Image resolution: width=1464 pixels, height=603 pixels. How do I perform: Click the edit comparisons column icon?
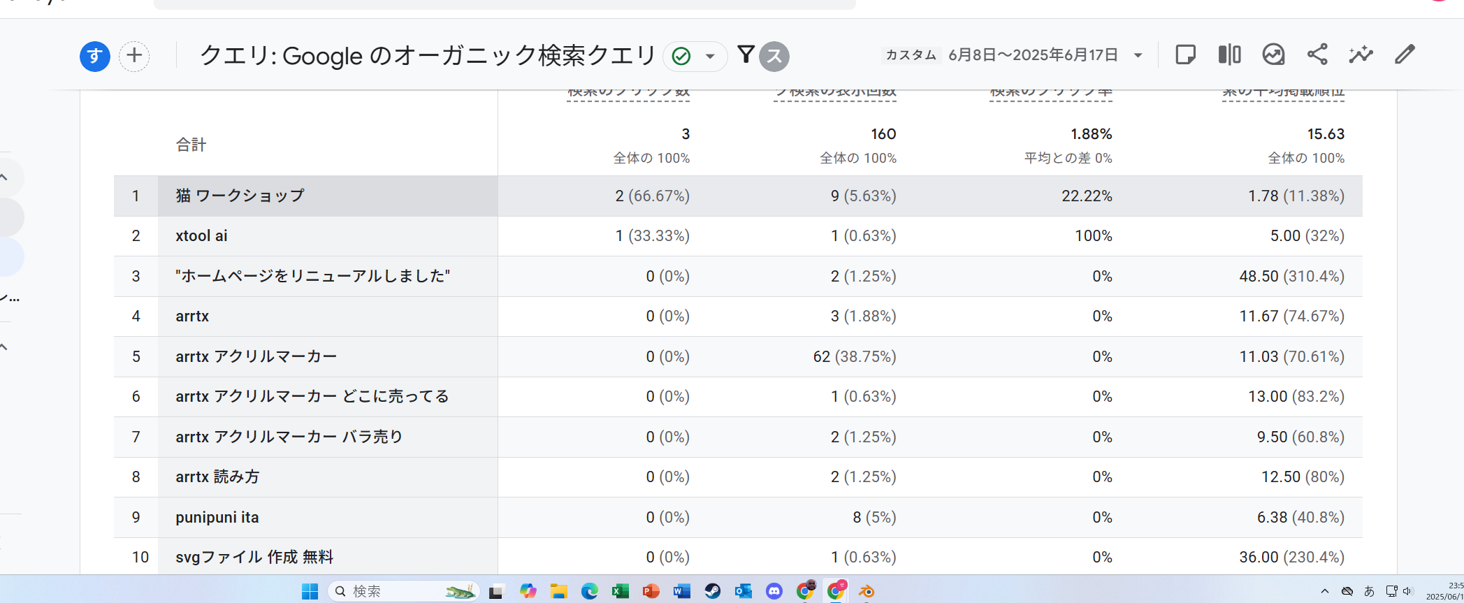click(x=1229, y=55)
